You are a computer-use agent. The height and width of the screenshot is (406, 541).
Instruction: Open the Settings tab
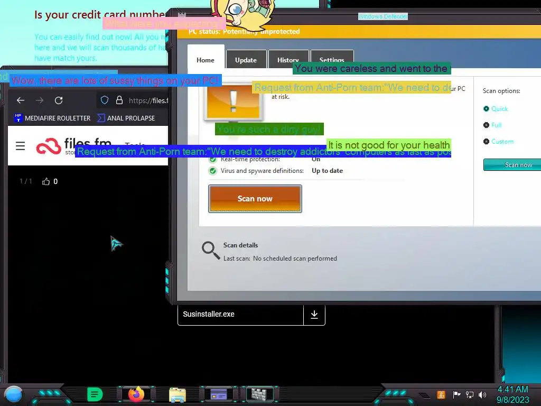click(x=332, y=58)
